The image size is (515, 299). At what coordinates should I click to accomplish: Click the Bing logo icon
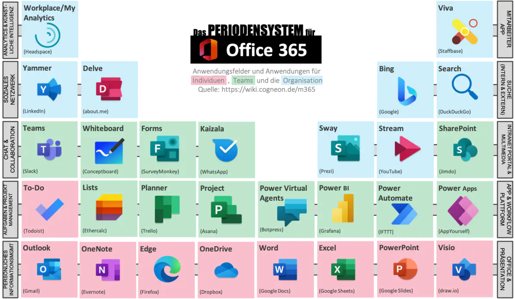pos(406,91)
